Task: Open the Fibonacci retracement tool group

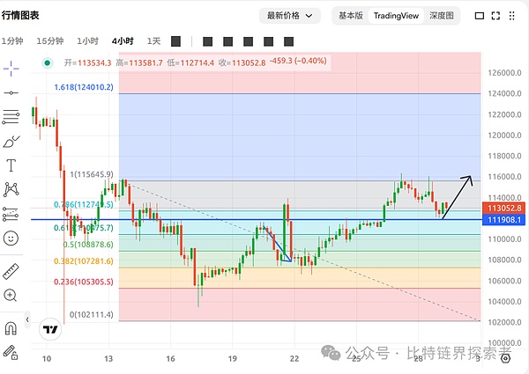Action: pos(11,116)
